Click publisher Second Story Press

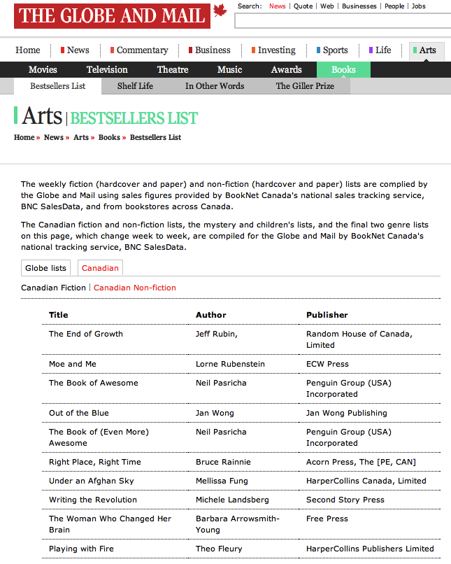pyautogui.click(x=345, y=500)
